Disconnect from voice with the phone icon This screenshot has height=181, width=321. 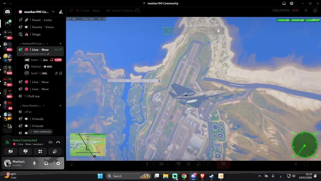click(58, 142)
